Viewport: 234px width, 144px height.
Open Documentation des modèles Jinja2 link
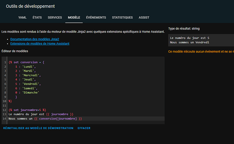[x=35, y=39]
